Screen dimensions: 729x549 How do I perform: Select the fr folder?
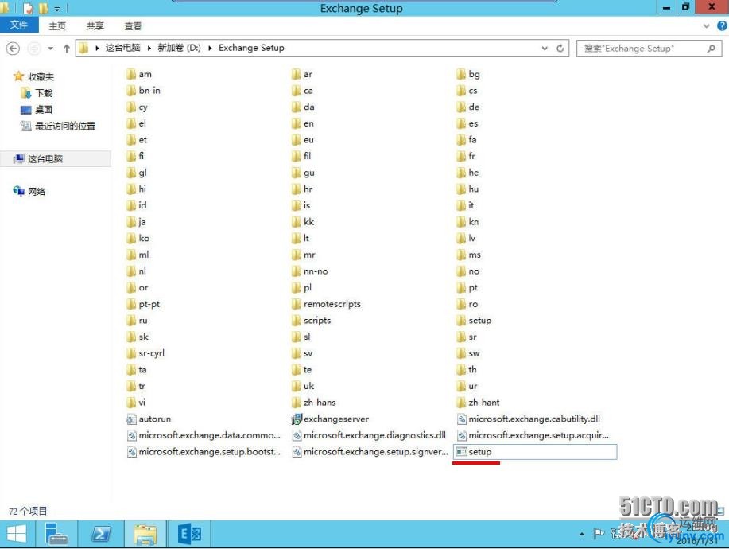click(x=467, y=156)
